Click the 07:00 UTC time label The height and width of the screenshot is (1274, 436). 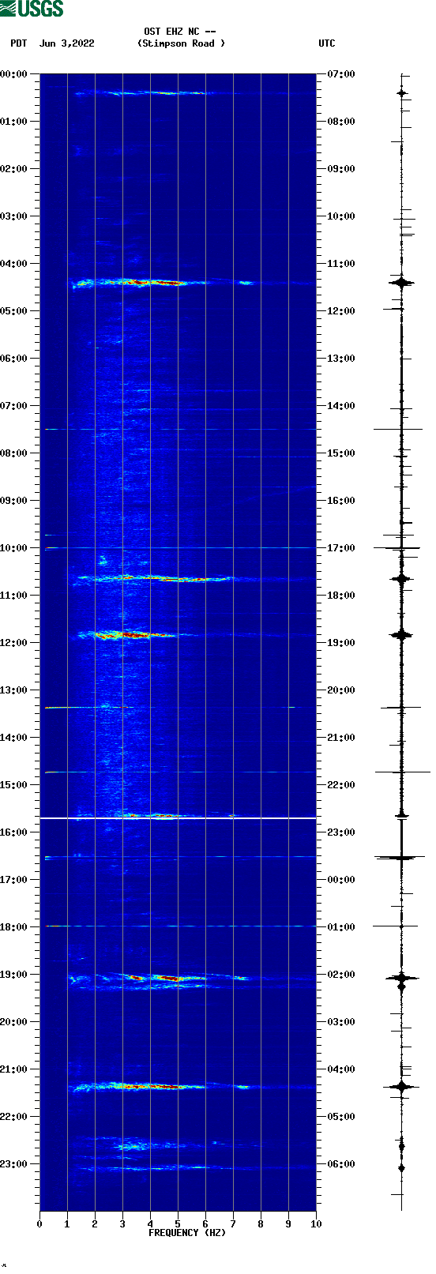tap(341, 74)
